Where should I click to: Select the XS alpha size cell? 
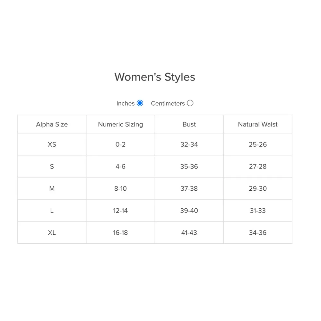click(52, 144)
